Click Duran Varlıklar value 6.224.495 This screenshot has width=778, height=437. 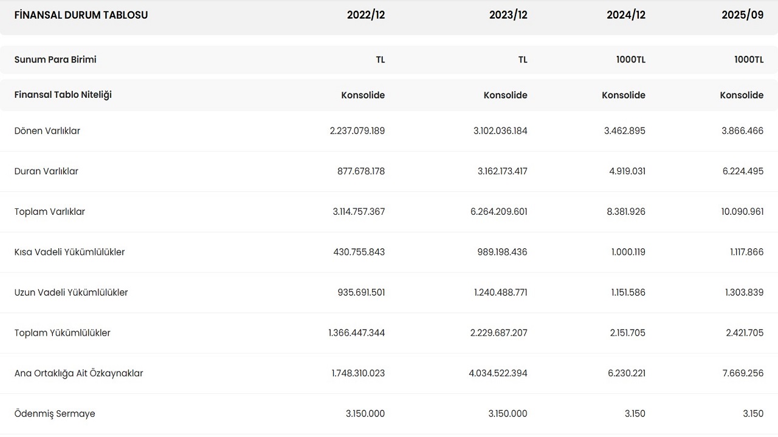point(743,171)
